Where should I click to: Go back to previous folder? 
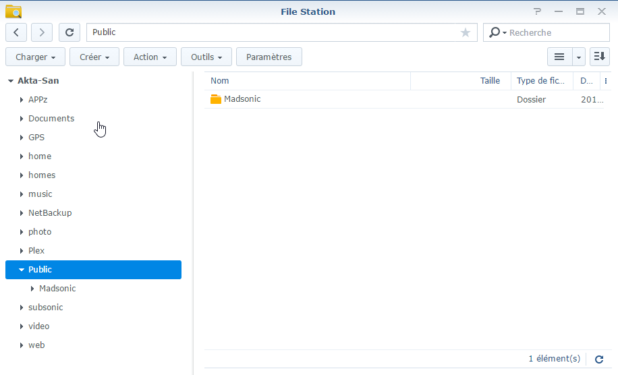click(16, 32)
